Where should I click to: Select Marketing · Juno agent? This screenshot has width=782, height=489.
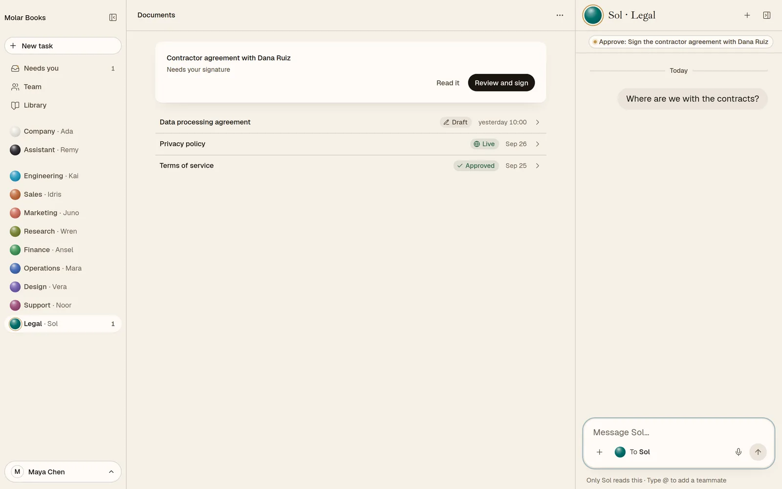(63, 213)
